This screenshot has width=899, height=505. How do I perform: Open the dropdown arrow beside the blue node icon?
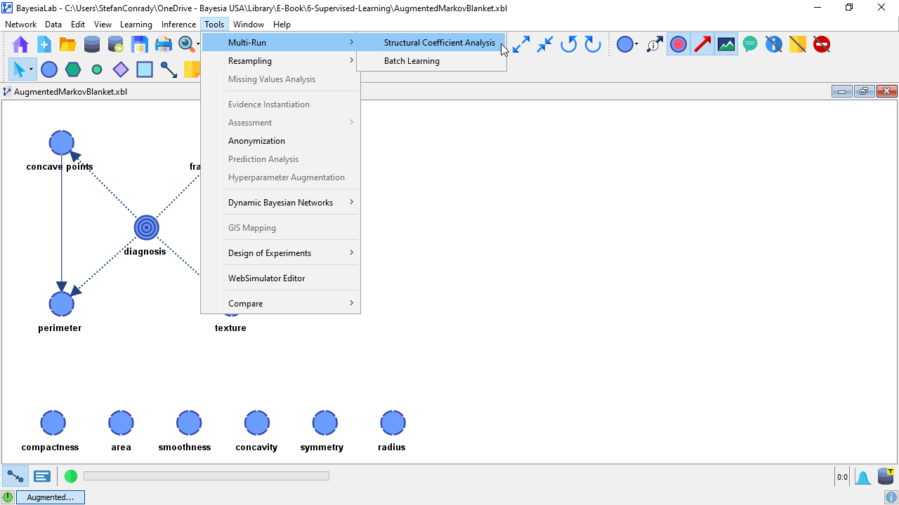636,45
